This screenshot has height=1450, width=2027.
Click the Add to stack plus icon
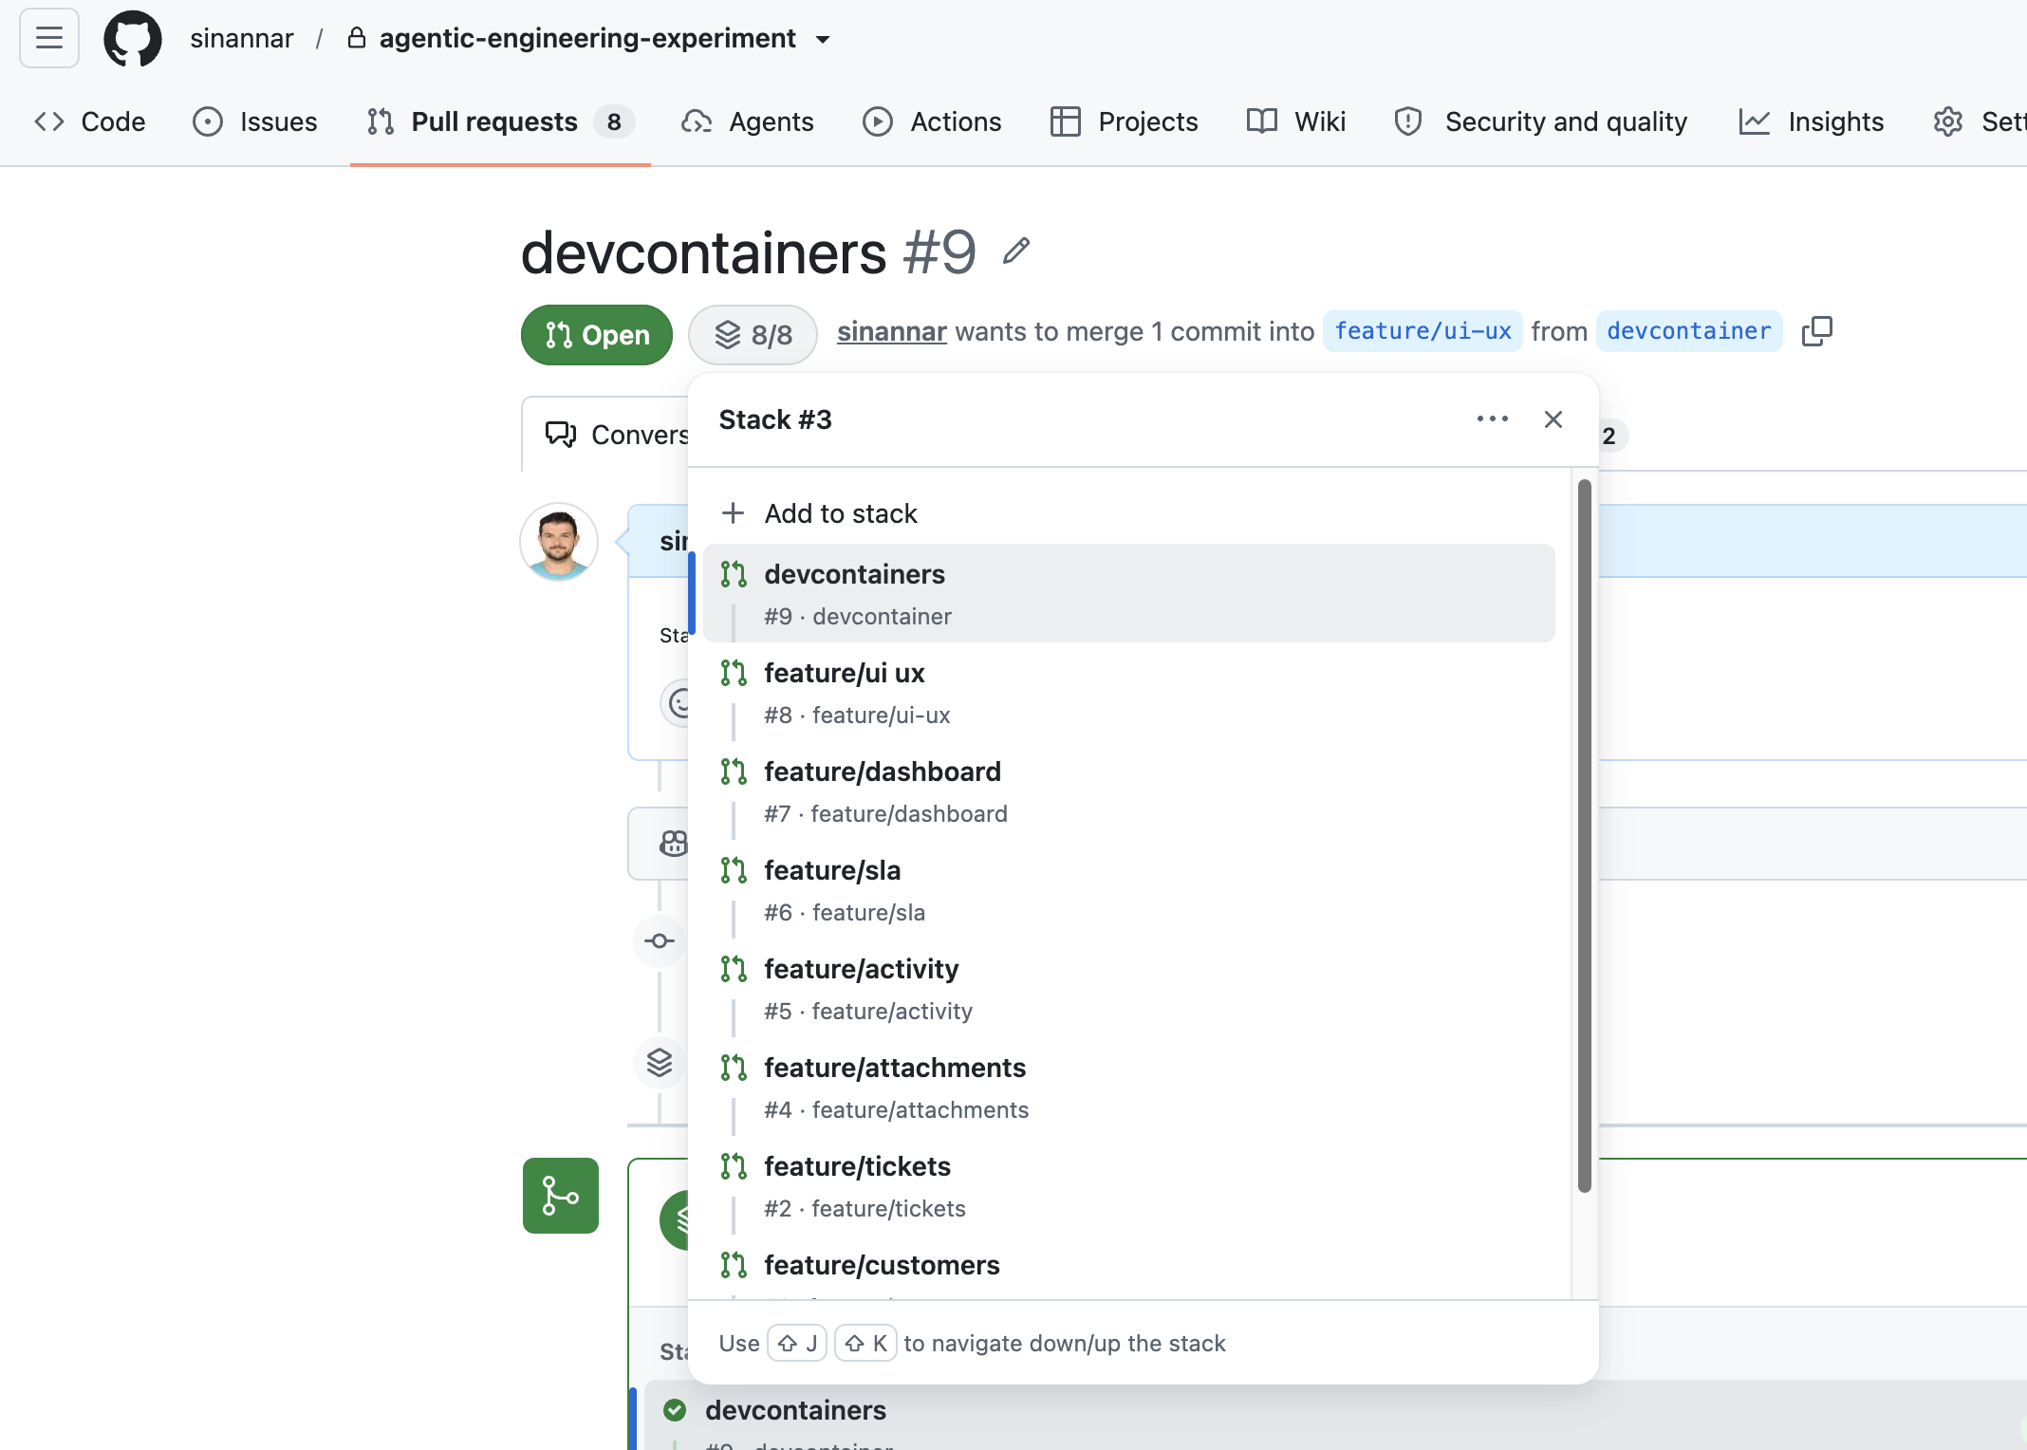(733, 513)
